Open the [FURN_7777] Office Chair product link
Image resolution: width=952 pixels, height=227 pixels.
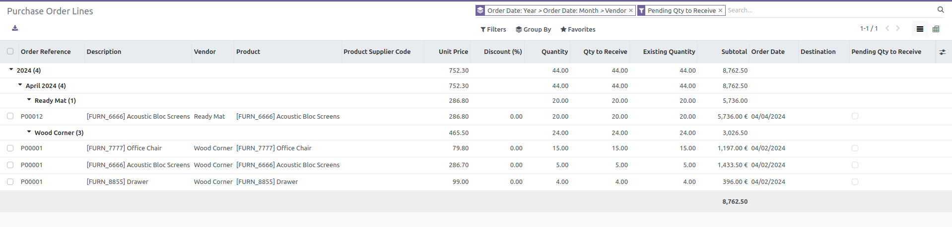(x=274, y=148)
